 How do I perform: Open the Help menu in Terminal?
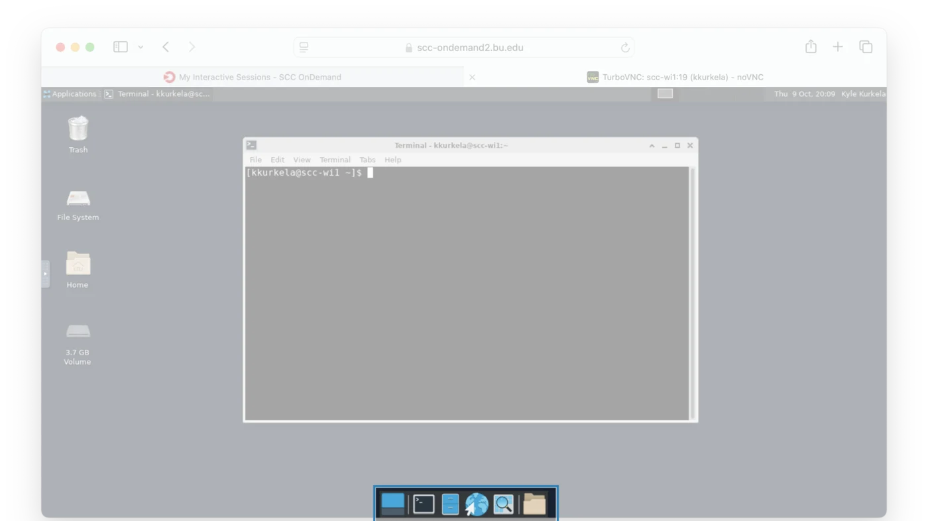(x=392, y=160)
